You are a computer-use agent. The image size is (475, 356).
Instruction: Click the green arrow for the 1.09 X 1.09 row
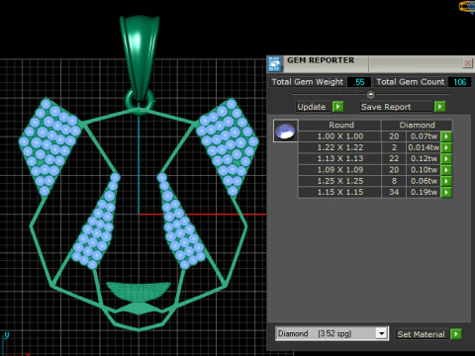446,170
